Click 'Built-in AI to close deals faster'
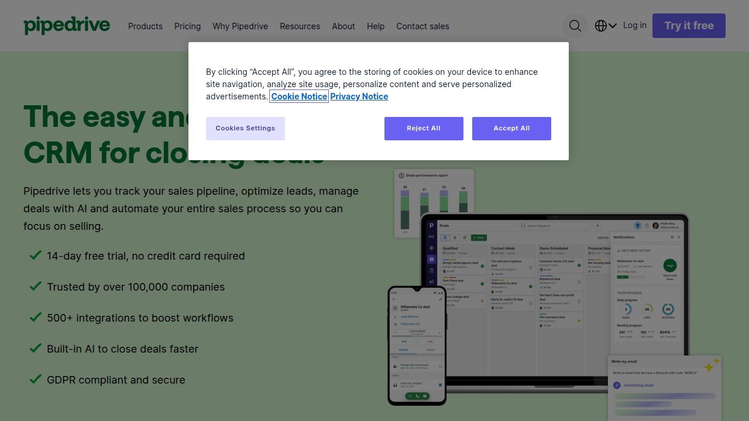Screen dimensions: 749x421 (x=122, y=349)
